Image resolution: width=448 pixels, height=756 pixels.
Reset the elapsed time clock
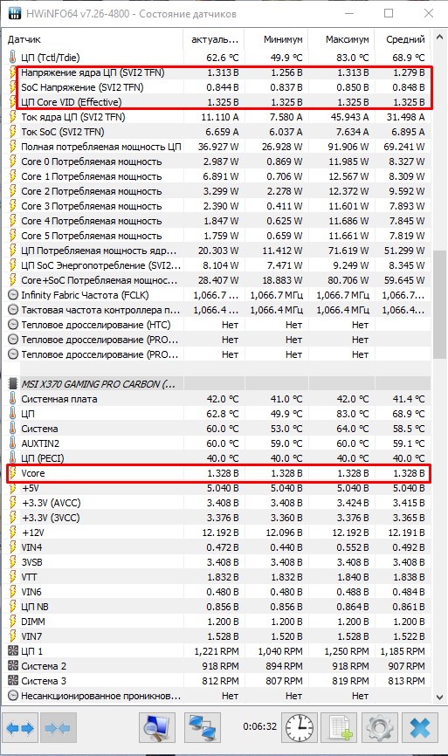tap(300, 727)
